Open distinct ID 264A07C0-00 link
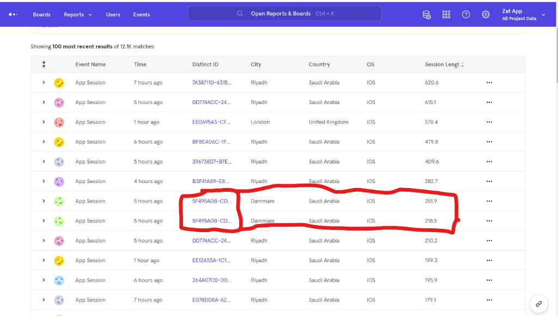Viewport: 558px width, 316px height. pos(212,280)
